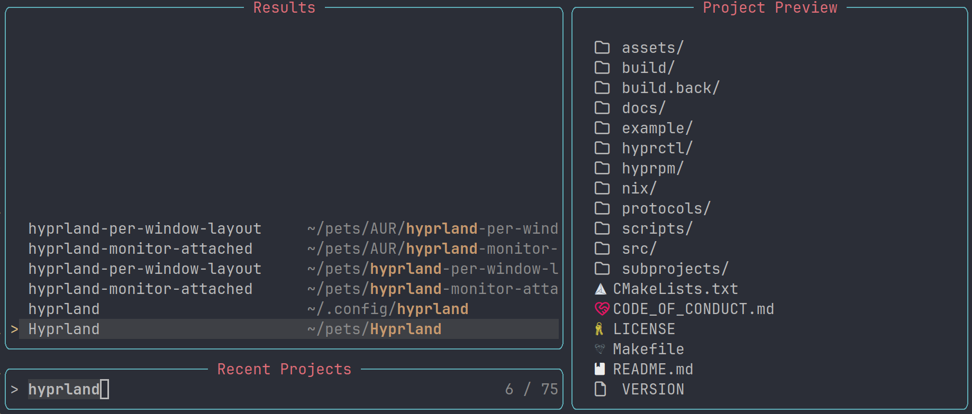The height and width of the screenshot is (414, 972).
Task: Select the selected Hyprland result row
Action: point(289,329)
